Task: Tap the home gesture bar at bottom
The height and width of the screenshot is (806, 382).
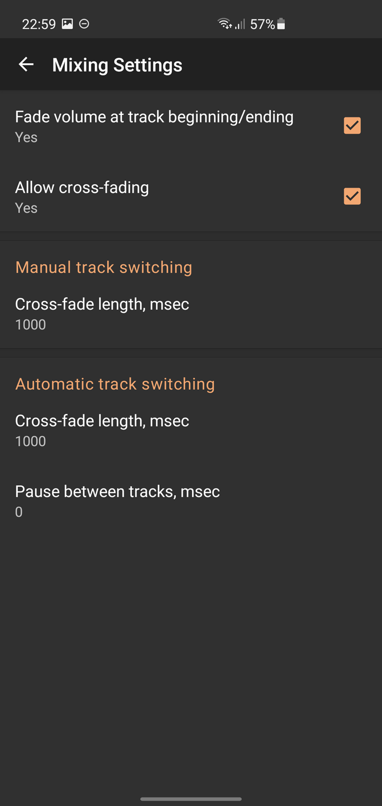Action: pyautogui.click(x=191, y=799)
